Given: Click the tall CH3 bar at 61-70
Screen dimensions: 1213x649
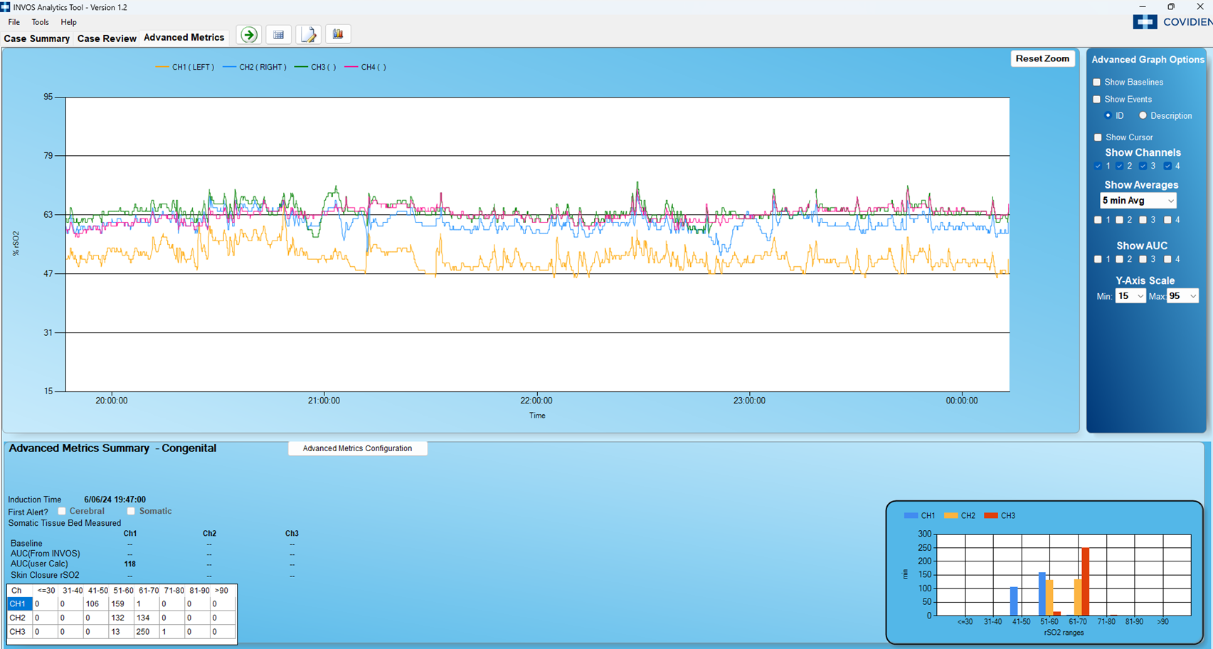Looking at the screenshot, I should coord(1086,581).
